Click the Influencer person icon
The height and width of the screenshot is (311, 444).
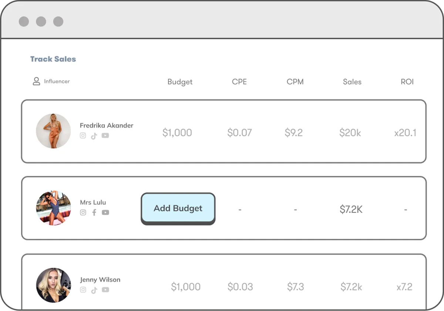(36, 81)
